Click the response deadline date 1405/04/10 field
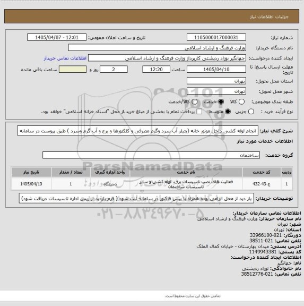This screenshot has height=306, width=304. point(216,69)
